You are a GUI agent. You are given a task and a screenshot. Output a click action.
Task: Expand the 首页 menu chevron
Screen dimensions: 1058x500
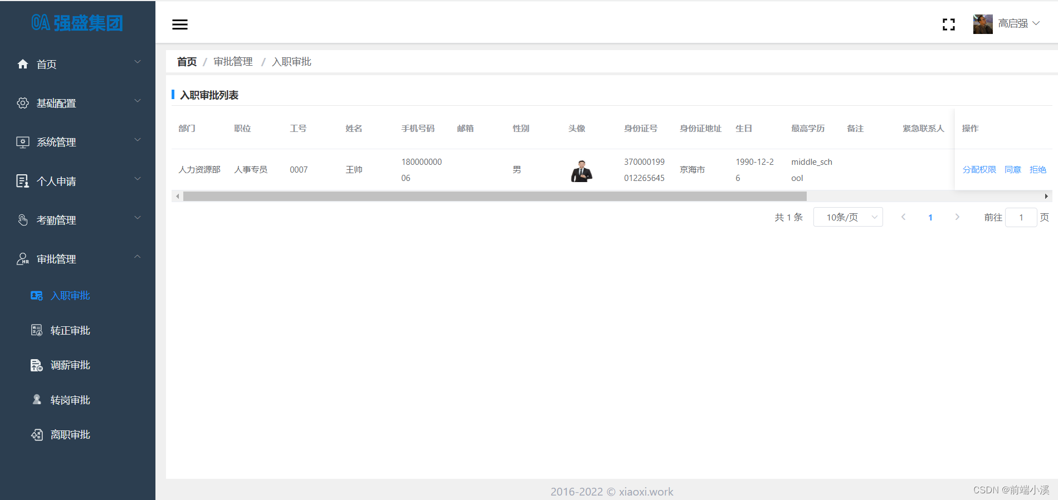click(138, 62)
